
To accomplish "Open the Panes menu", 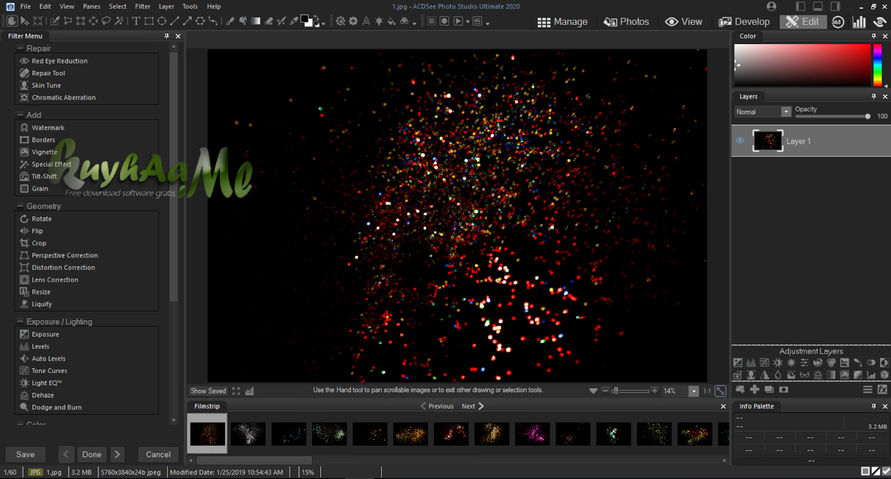I will pyautogui.click(x=91, y=6).
